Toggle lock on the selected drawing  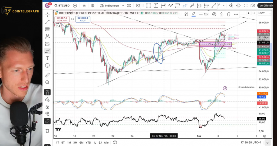pyautogui.click(x=221, y=14)
